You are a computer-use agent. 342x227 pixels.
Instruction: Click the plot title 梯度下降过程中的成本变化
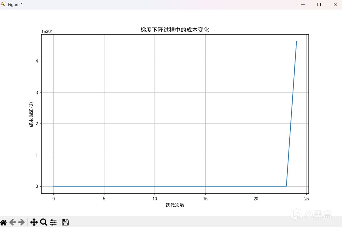[x=175, y=30]
